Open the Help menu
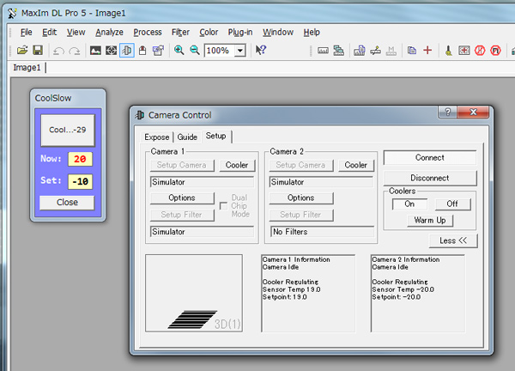 click(x=312, y=32)
